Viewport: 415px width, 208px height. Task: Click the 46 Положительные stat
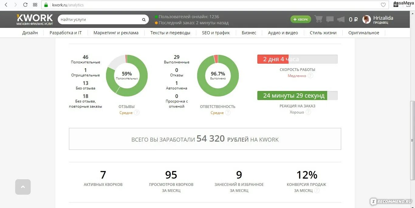85,59
